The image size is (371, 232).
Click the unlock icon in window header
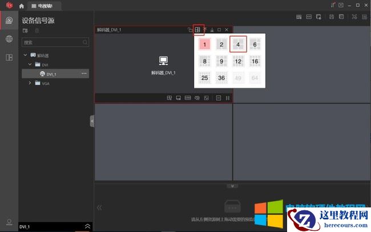[190, 30]
